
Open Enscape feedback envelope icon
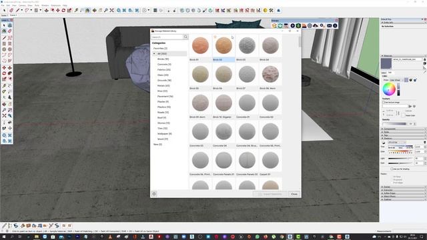(329, 25)
